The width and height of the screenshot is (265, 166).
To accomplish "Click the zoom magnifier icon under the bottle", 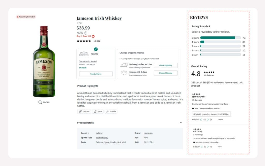I will [x=40, y=102].
